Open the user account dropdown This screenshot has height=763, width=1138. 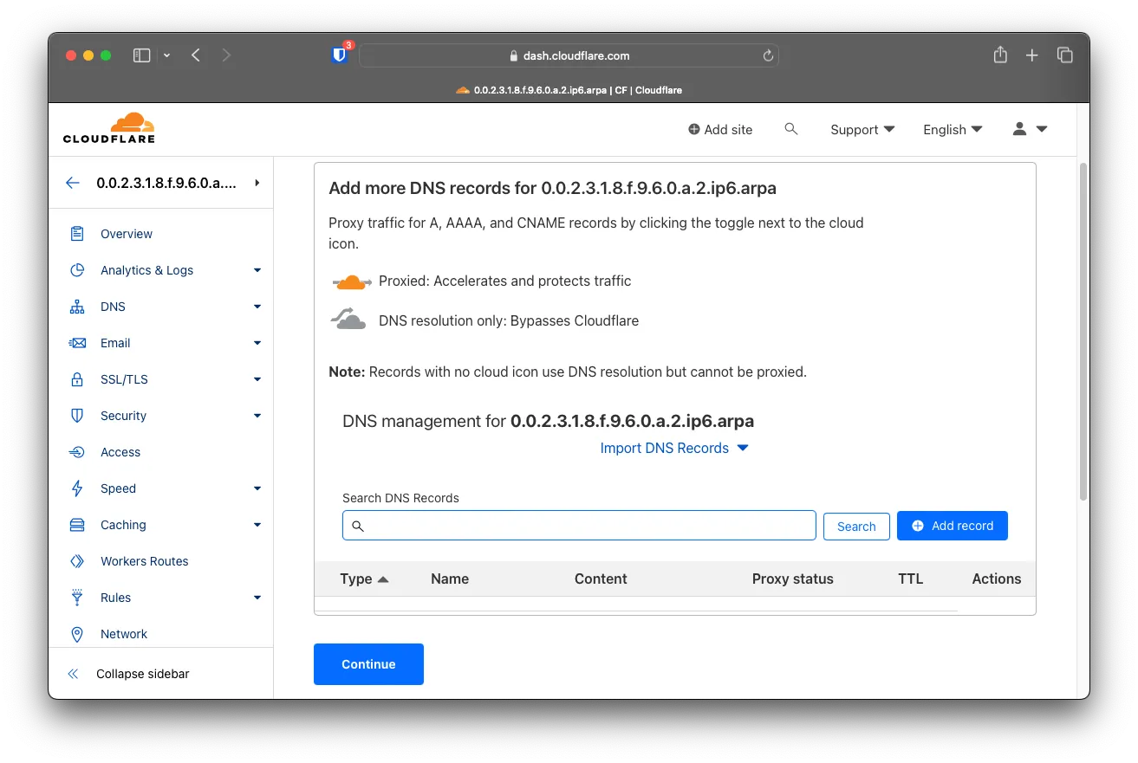click(x=1030, y=129)
